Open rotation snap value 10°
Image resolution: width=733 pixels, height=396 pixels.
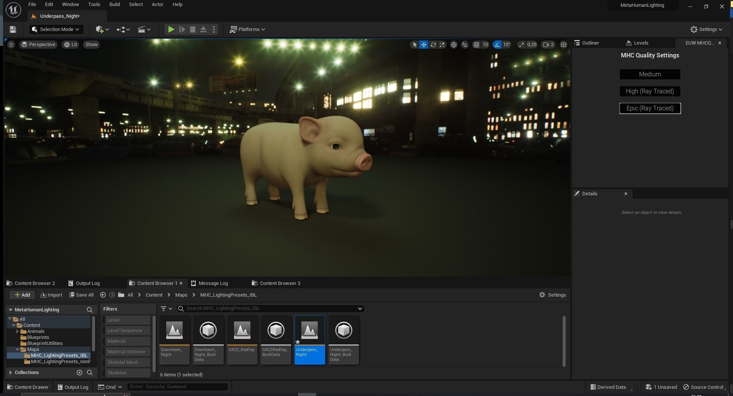(507, 45)
